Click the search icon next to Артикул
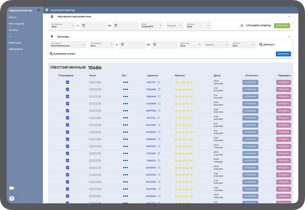Screen dimensions: 305x210 coord(261,45)
